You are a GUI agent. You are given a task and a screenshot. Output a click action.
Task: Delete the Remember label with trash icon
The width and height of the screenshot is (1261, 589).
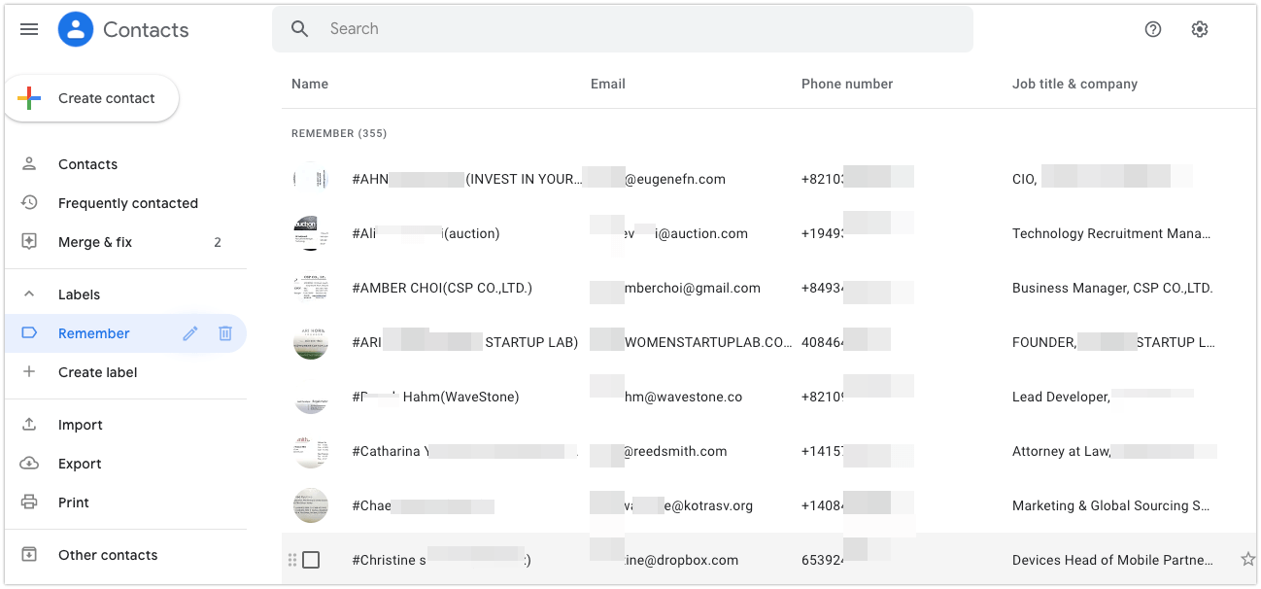click(225, 333)
